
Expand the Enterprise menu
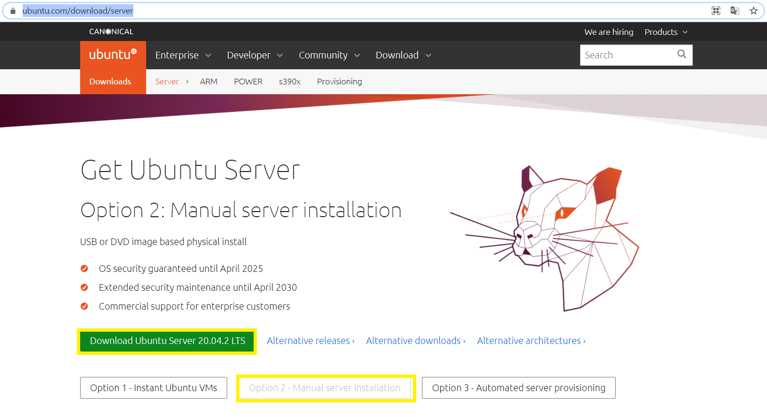(183, 55)
